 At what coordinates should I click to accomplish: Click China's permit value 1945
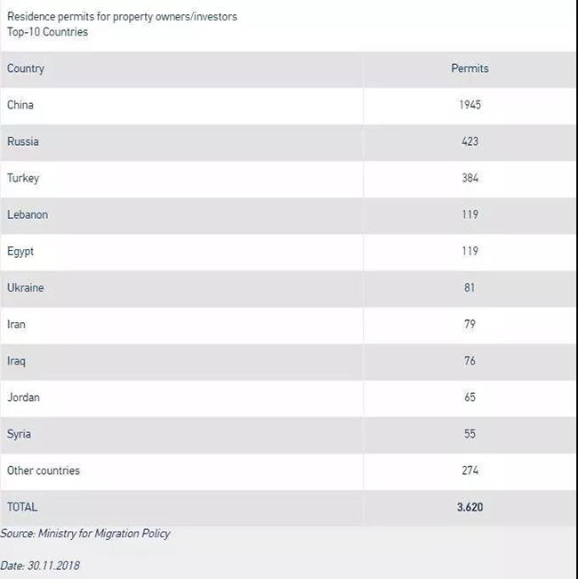point(470,105)
